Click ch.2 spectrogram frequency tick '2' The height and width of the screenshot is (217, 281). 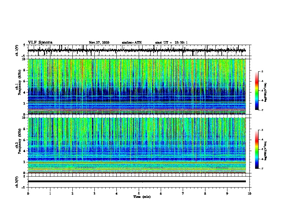pos(25,162)
